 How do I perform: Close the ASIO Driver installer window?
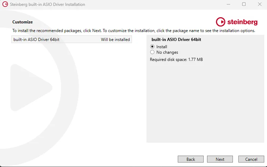(x=260, y=4)
